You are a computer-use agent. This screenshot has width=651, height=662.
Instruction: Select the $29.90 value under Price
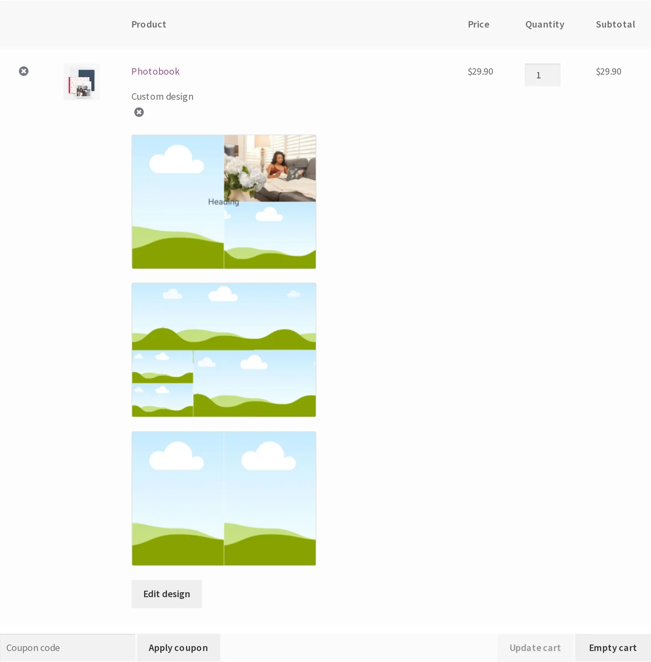481,72
